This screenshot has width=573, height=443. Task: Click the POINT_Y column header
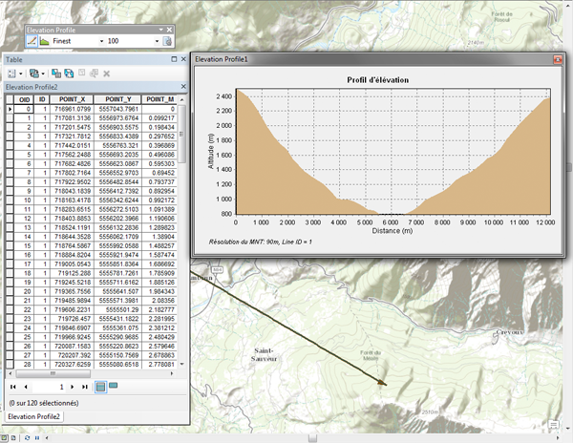[x=118, y=99]
